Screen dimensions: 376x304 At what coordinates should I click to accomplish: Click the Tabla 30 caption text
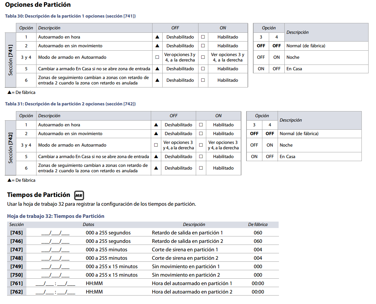point(70,16)
